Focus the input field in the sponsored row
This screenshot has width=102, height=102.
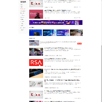point(48,43)
